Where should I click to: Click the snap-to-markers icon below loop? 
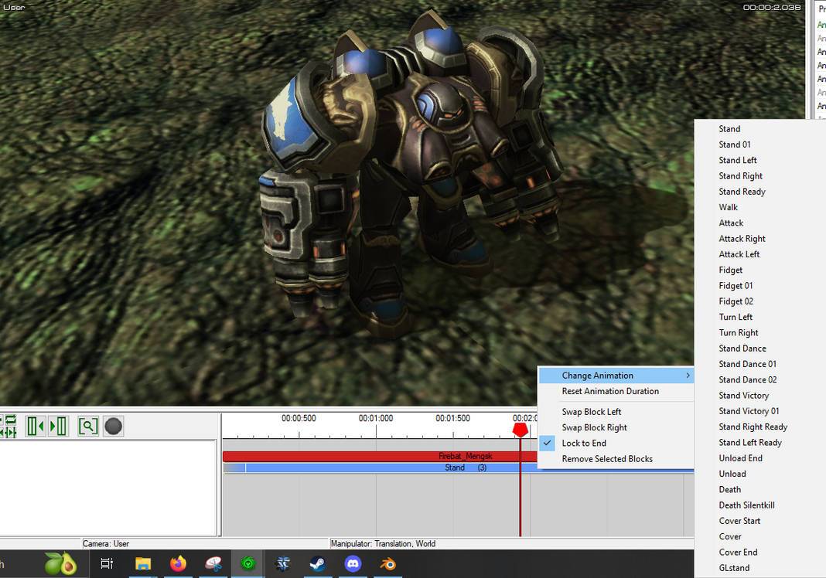(9, 432)
